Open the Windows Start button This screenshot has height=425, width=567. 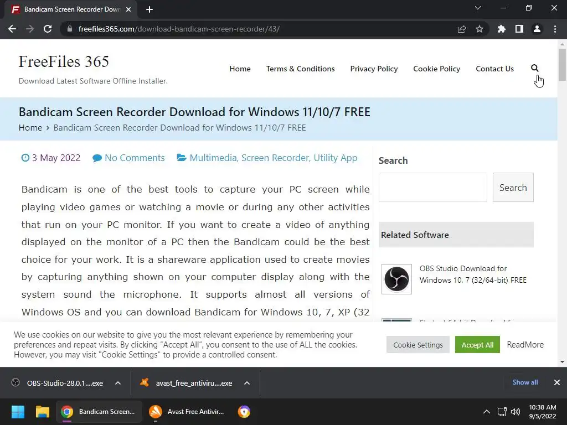point(18,412)
